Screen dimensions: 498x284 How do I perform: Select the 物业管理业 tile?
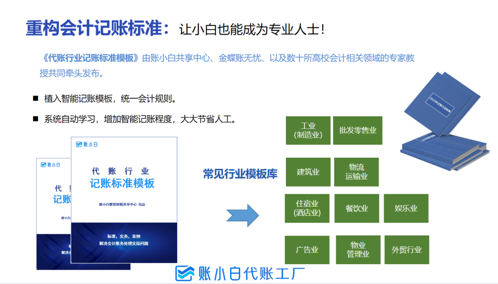pos(358,250)
